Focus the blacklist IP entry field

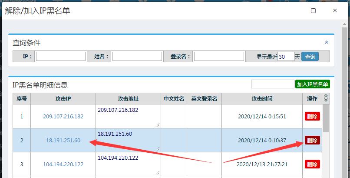[x=272, y=84]
